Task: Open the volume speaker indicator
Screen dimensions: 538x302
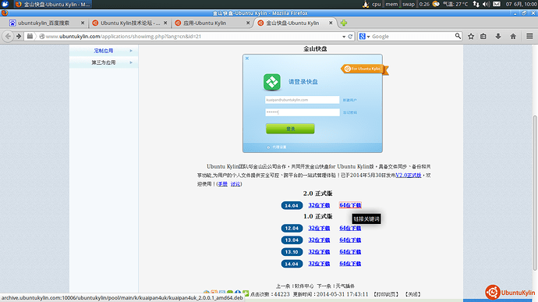Action: tap(487, 4)
